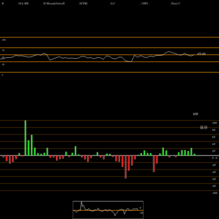Click the MR axis label -20
The image size is (219, 219).
[x=214, y=165]
